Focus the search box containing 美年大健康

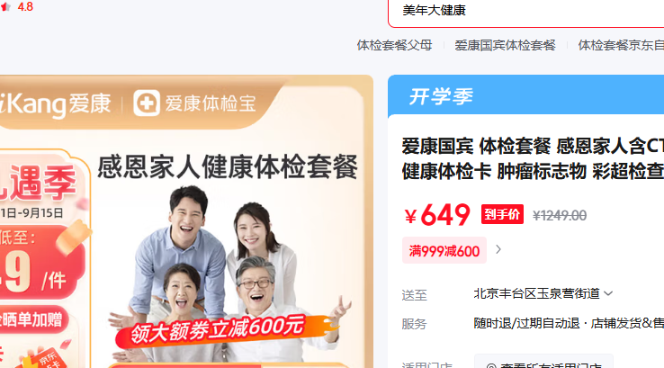pyautogui.click(x=526, y=12)
